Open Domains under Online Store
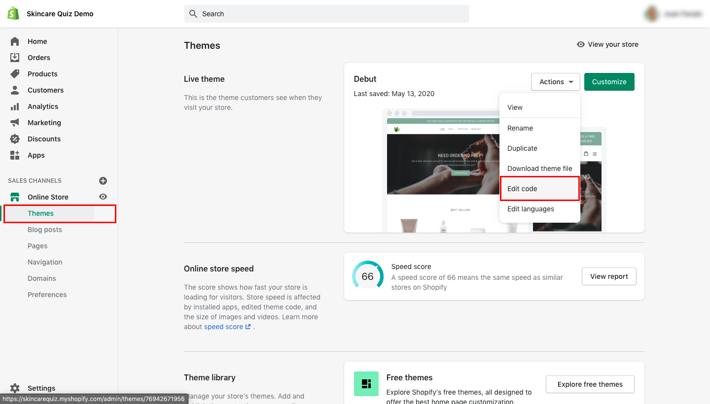 pyautogui.click(x=42, y=278)
